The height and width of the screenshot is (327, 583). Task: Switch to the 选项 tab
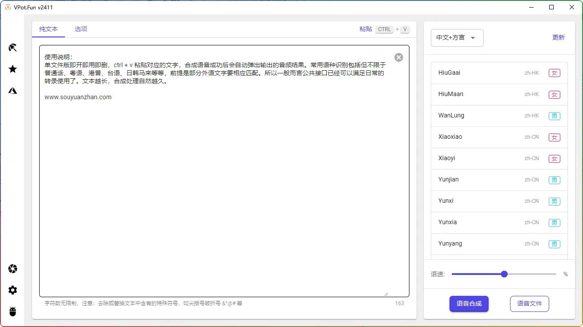(x=81, y=29)
